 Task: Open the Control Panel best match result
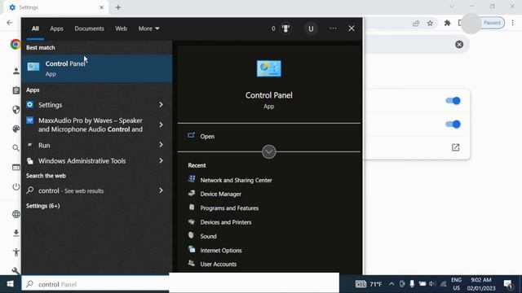[x=97, y=68]
